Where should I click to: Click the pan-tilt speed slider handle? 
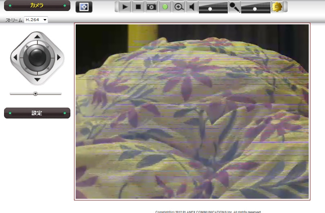(35, 94)
